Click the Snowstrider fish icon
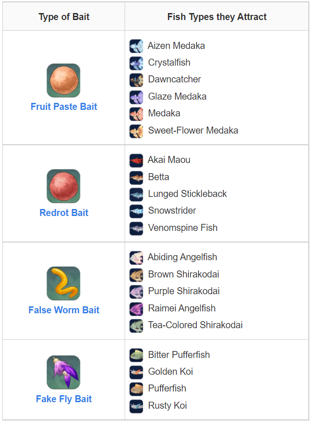The height and width of the screenshot is (425, 313). (x=136, y=211)
